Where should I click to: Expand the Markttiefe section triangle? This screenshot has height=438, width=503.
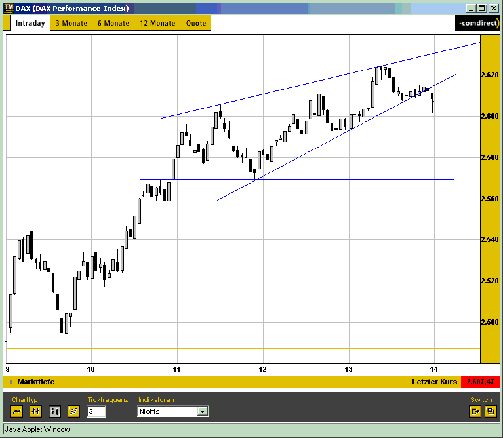[12, 382]
